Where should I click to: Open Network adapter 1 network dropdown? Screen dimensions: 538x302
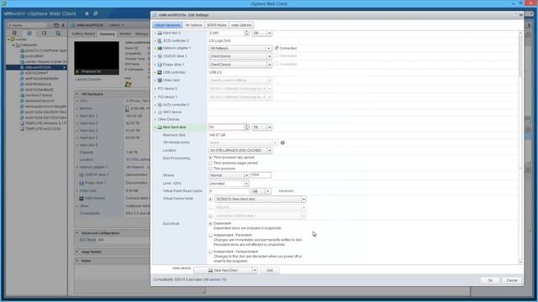pyautogui.click(x=240, y=49)
